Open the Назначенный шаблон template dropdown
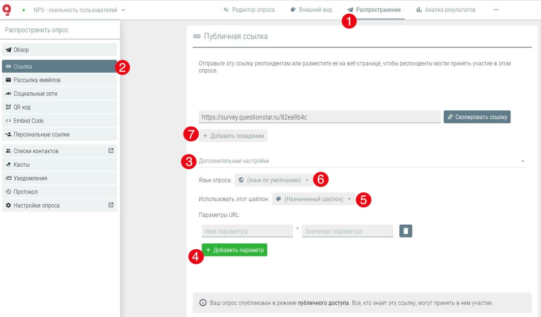Screen dimensions: 541x317 313,199
